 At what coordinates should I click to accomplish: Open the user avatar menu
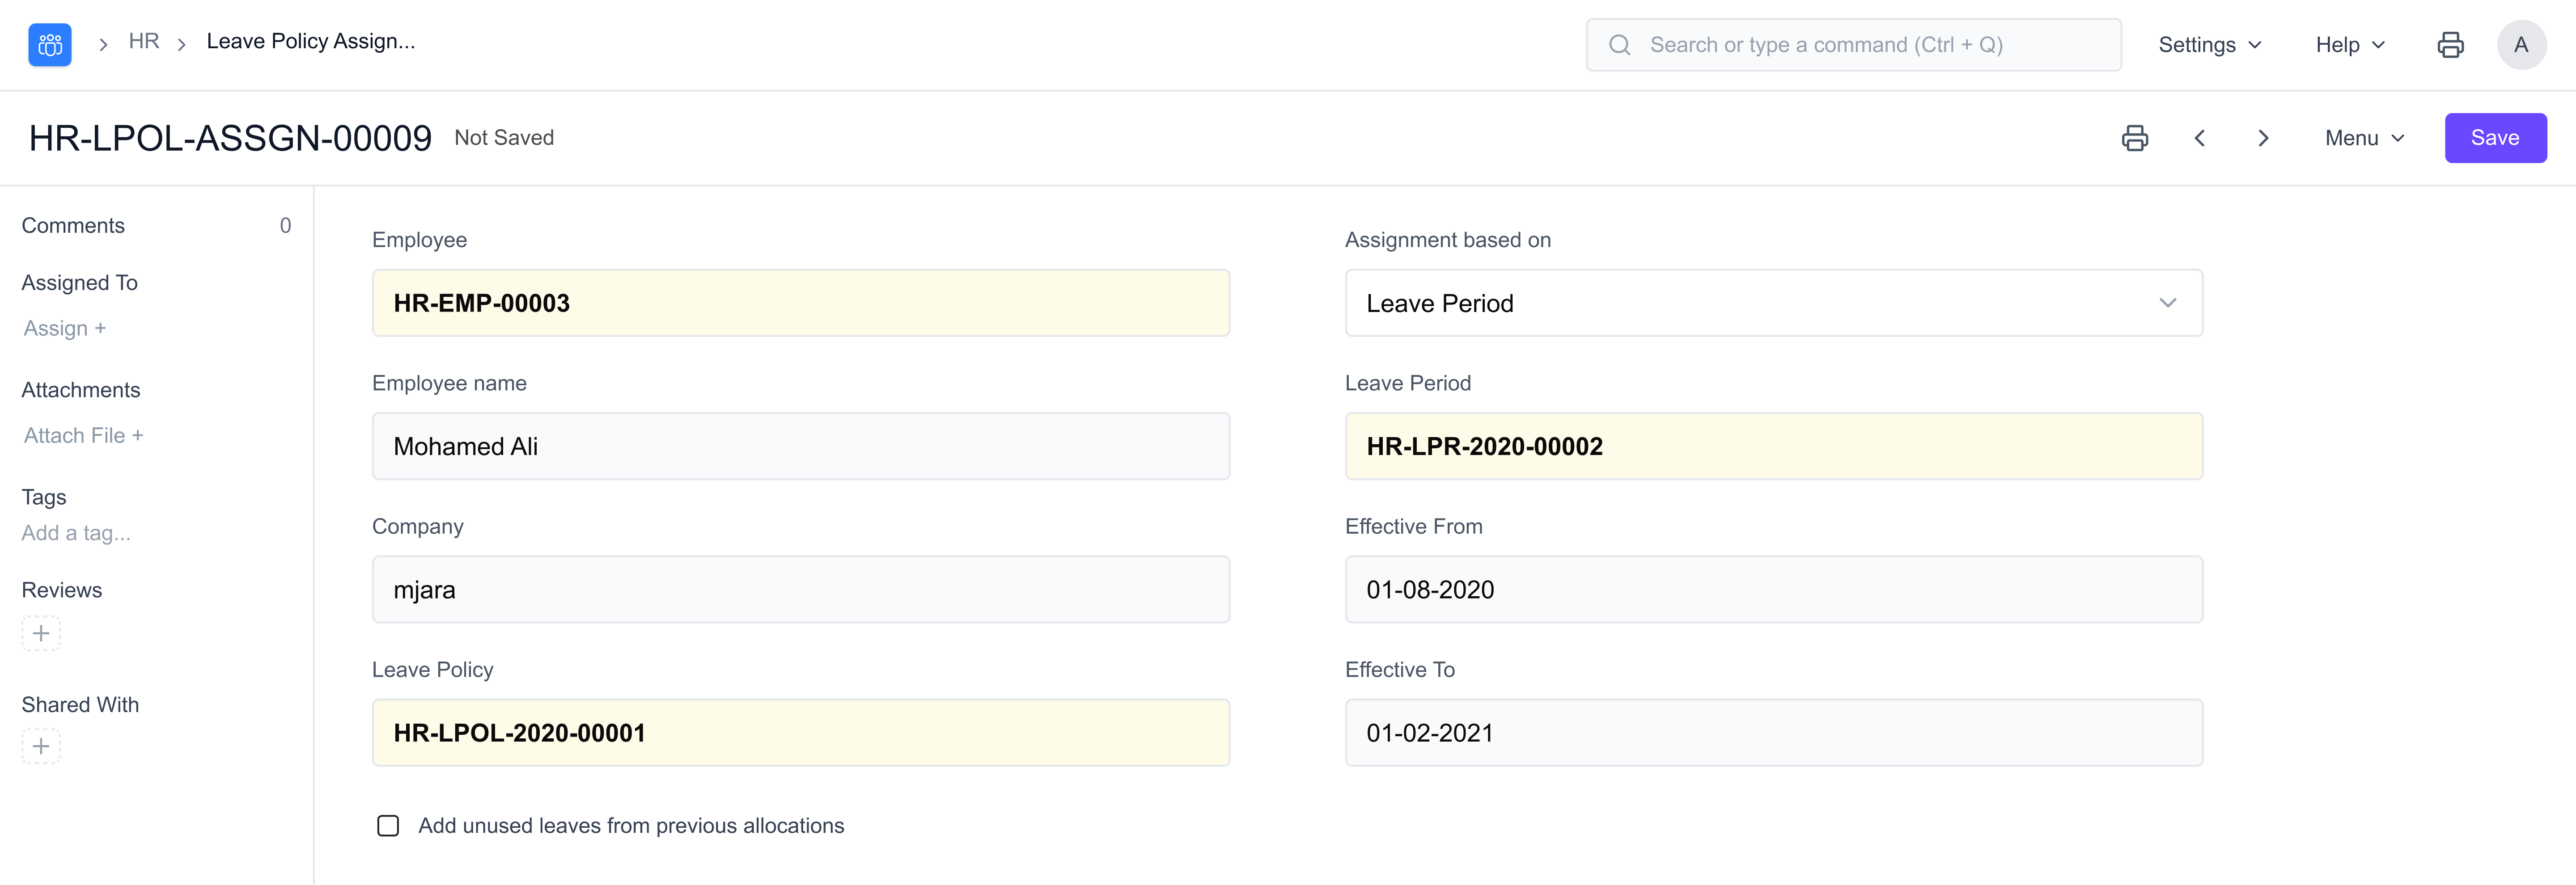pos(2522,44)
